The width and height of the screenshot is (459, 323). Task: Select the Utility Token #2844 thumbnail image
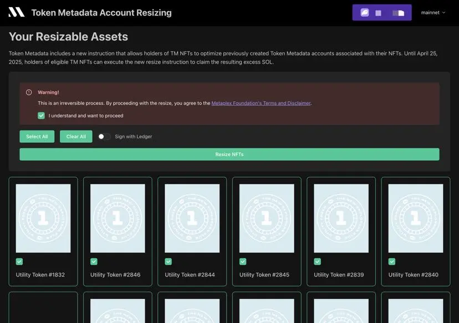tap(192, 218)
